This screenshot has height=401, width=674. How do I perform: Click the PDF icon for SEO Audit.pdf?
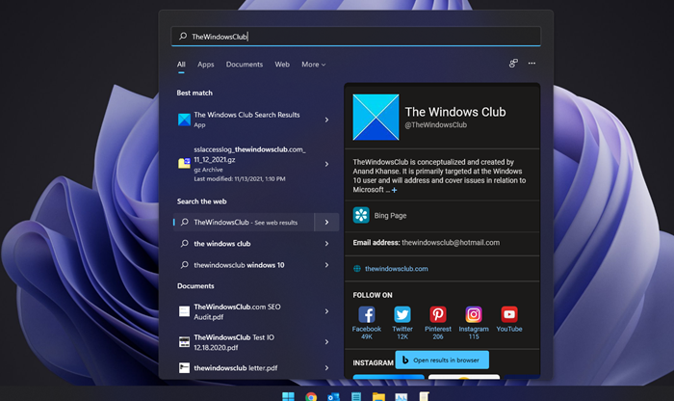[x=184, y=311]
